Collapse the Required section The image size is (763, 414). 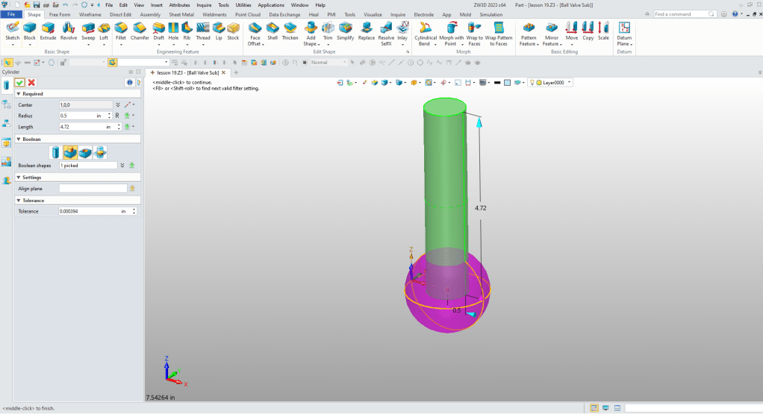point(18,94)
